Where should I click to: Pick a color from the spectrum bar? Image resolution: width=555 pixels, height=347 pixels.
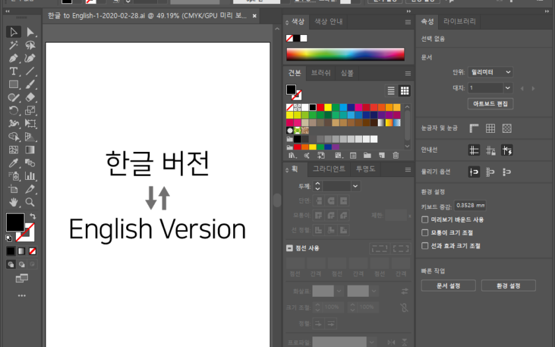(344, 54)
